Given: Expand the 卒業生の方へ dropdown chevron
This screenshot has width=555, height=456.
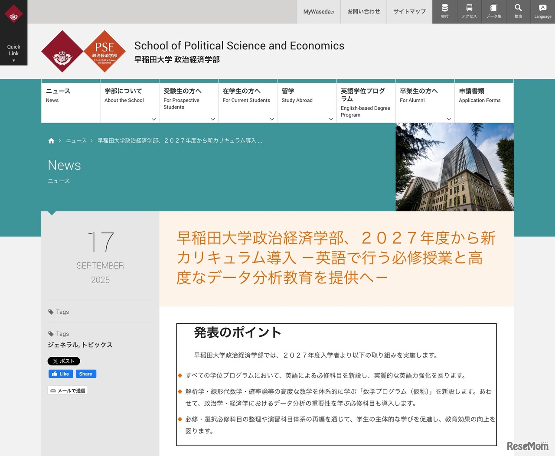Looking at the screenshot, I should point(448,119).
